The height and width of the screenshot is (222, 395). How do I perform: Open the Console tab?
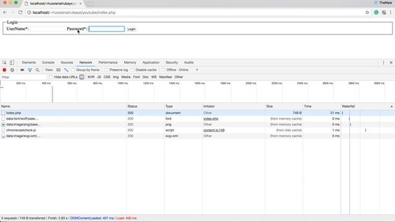point(48,62)
